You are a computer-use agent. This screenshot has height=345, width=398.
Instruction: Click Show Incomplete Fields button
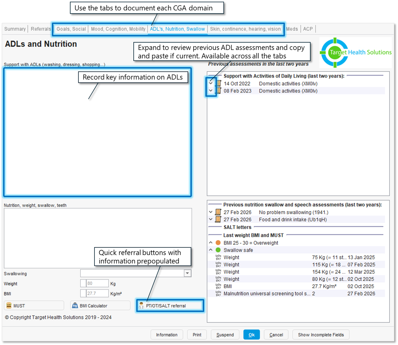321,335
